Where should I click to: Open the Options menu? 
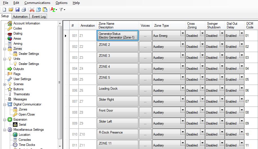[62, 3]
